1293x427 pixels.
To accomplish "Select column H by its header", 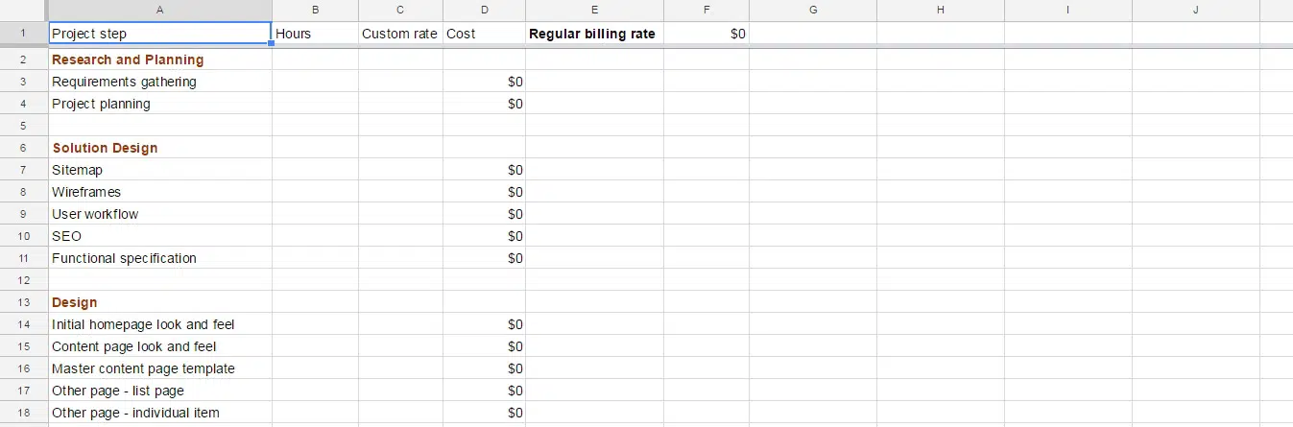I will (x=940, y=10).
